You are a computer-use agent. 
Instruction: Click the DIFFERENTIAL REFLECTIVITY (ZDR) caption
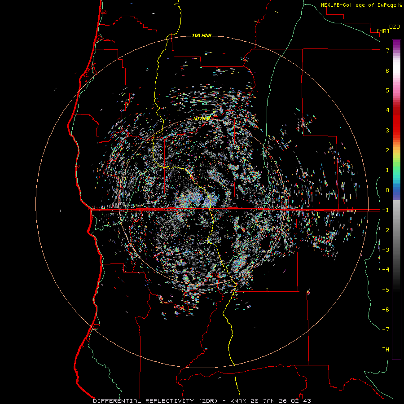pyautogui.click(x=155, y=401)
